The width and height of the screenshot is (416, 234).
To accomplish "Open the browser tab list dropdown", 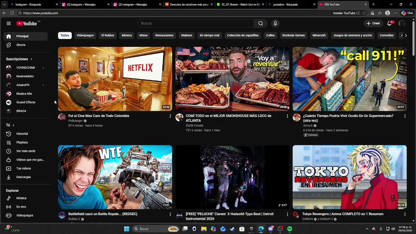I will tap(4, 5).
